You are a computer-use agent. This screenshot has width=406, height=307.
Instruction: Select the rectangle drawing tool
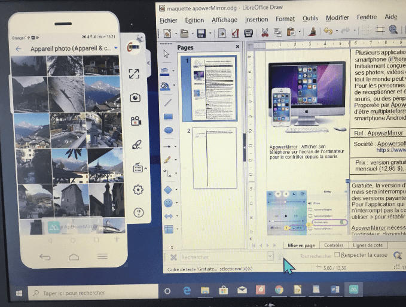coord(169,116)
